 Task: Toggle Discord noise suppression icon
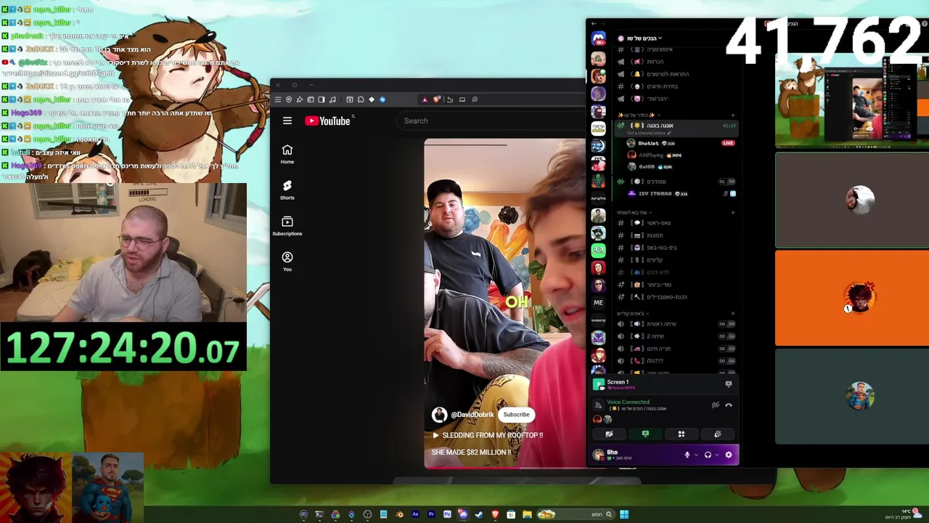pyautogui.click(x=716, y=405)
